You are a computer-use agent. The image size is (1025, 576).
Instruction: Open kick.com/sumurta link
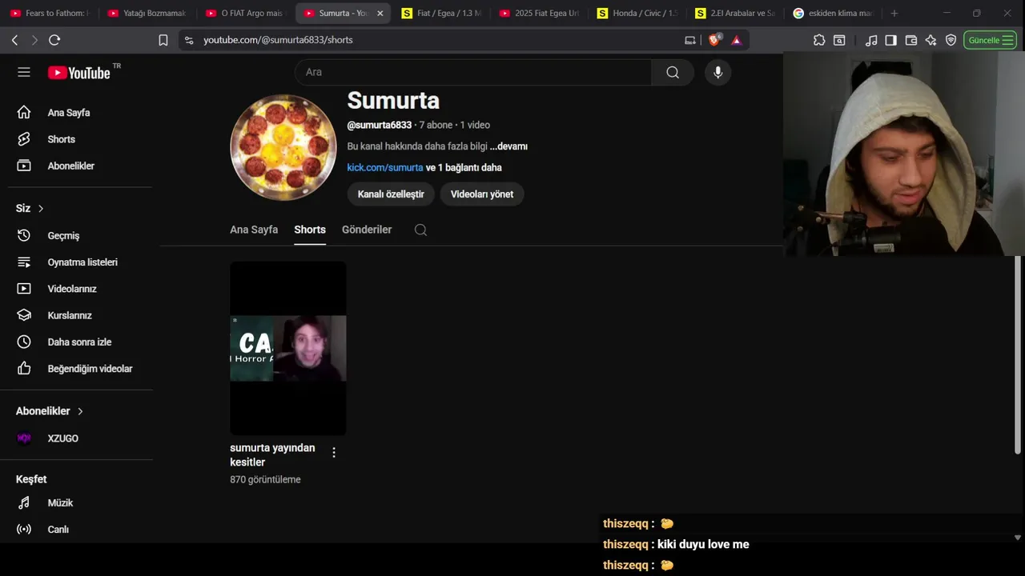(x=385, y=168)
